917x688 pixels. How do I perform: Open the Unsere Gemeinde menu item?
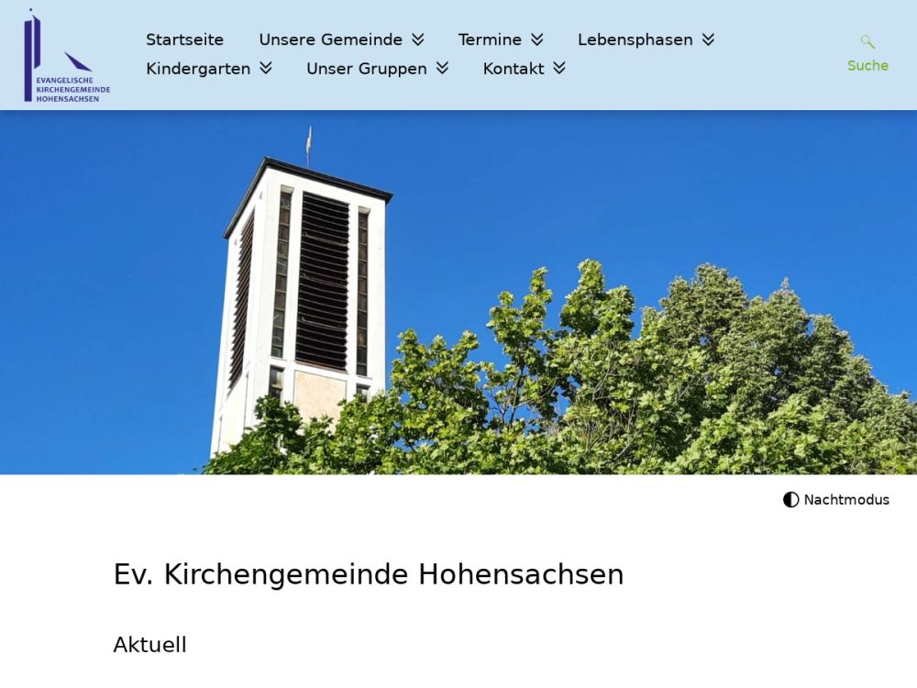(330, 39)
